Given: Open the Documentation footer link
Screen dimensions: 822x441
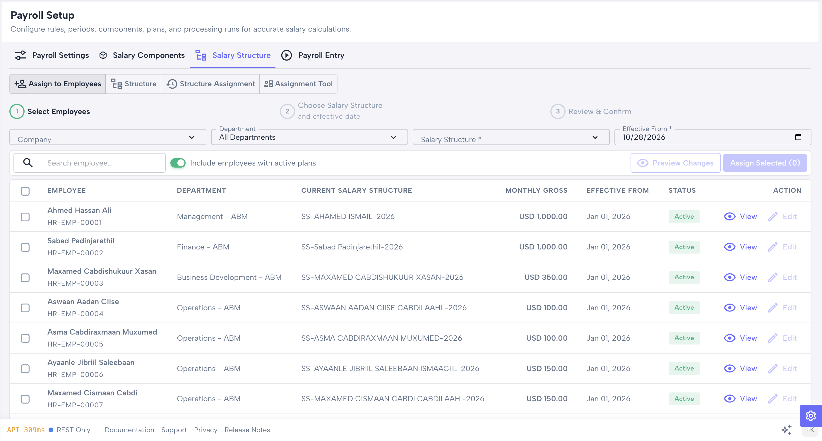Looking at the screenshot, I should point(129,430).
